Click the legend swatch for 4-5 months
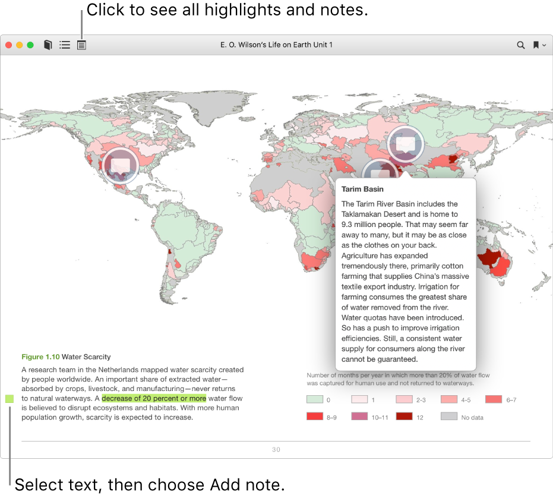 tap(449, 399)
